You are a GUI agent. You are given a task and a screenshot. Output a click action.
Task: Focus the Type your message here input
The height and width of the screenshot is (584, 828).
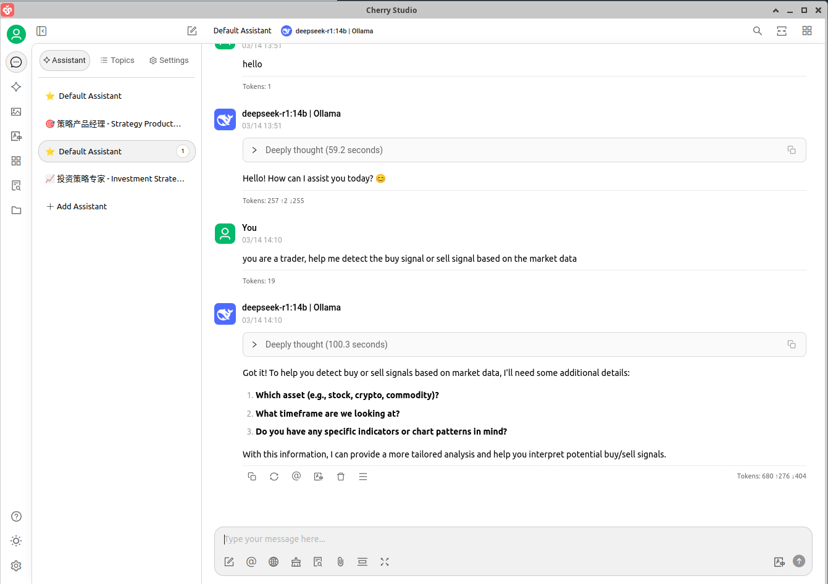[512, 539]
